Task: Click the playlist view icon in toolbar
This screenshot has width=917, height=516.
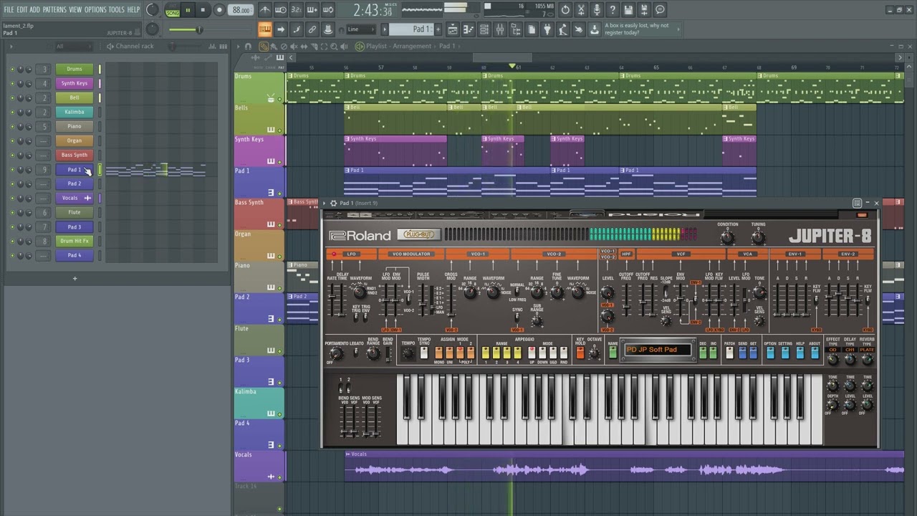Action: [x=453, y=29]
